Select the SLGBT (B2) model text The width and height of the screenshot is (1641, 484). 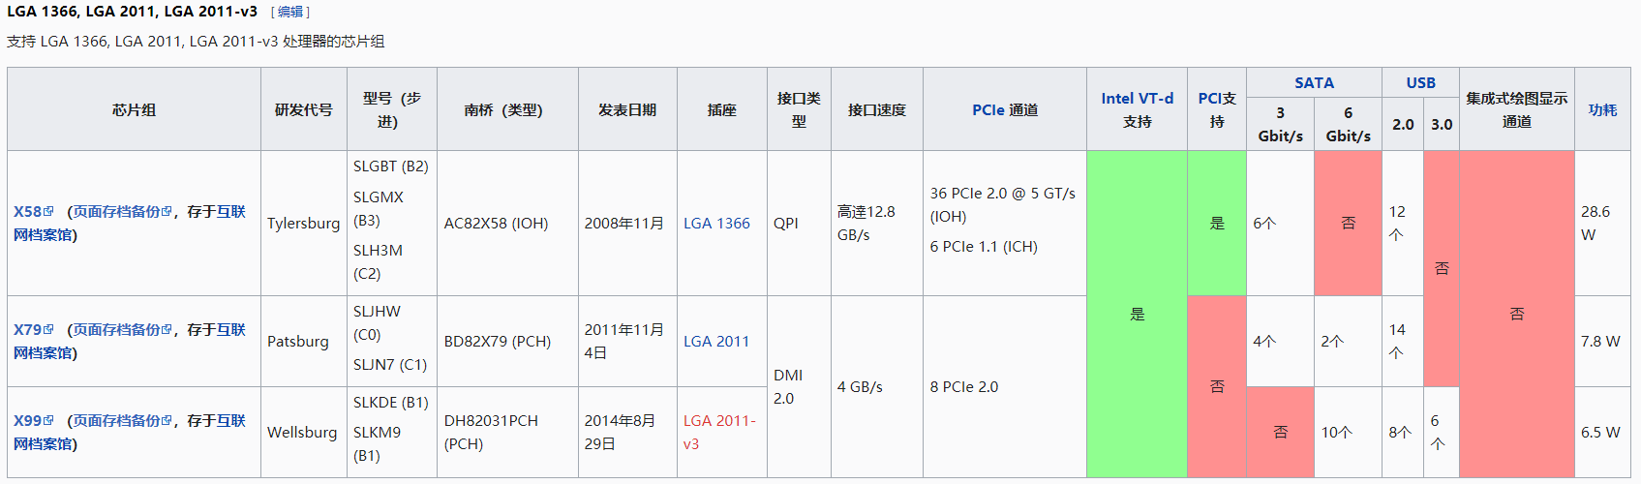pos(391,166)
